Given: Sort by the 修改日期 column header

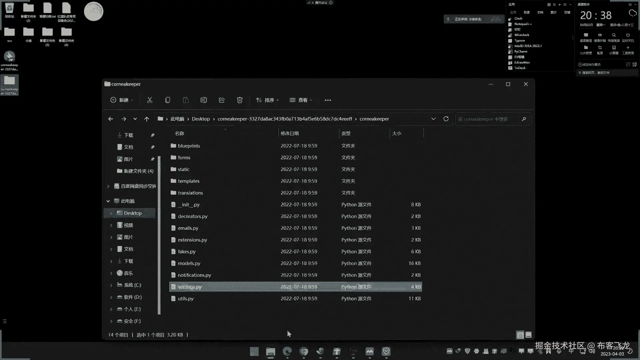Looking at the screenshot, I should click(290, 133).
